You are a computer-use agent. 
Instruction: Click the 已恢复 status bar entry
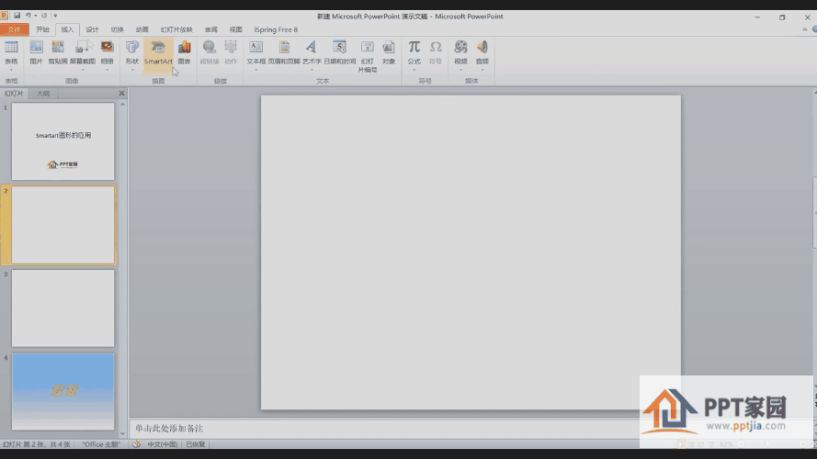[196, 444]
